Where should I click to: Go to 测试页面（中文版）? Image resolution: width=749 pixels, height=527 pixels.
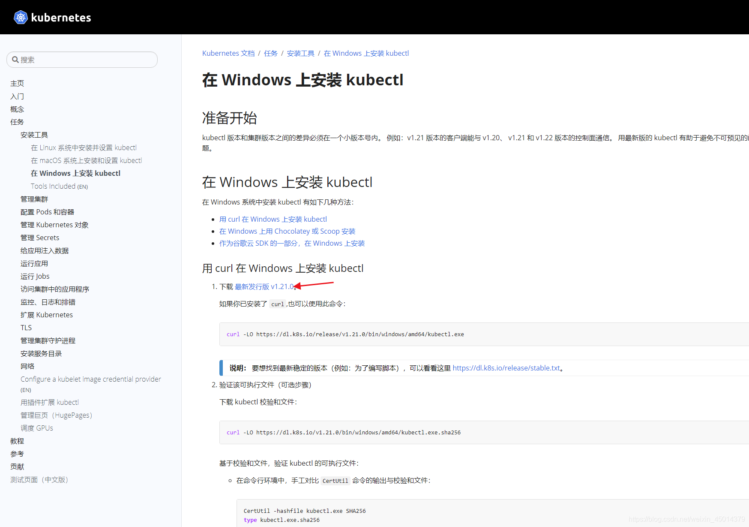pyautogui.click(x=39, y=479)
